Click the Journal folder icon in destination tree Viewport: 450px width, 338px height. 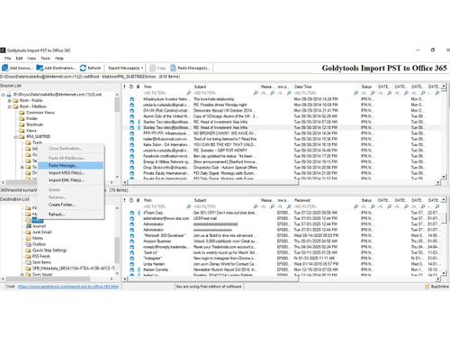pyautogui.click(x=29, y=226)
